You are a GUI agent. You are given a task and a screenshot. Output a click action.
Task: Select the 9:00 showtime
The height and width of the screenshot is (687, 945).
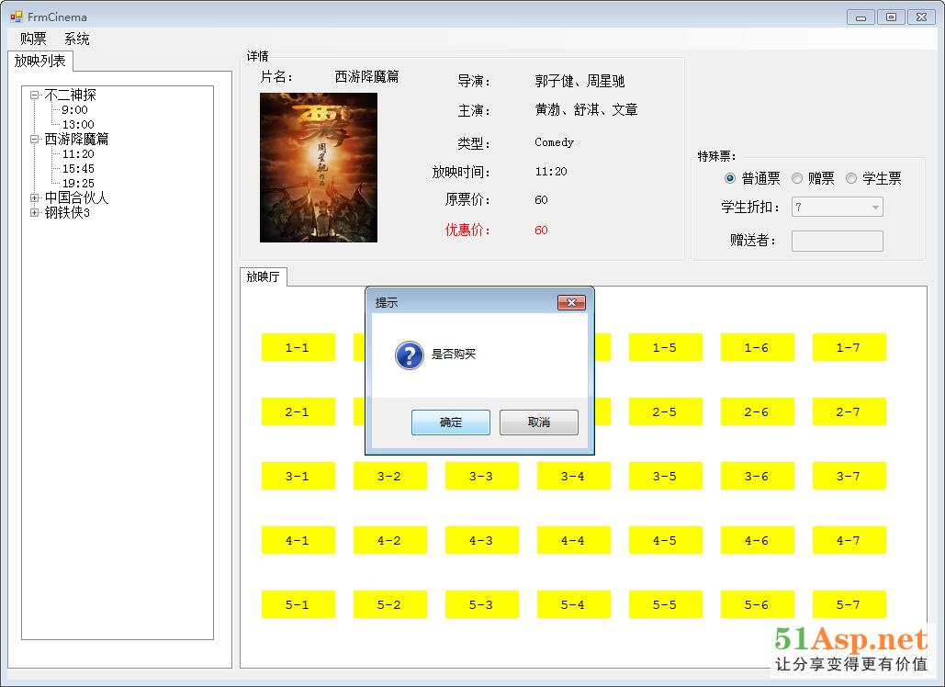pos(74,109)
